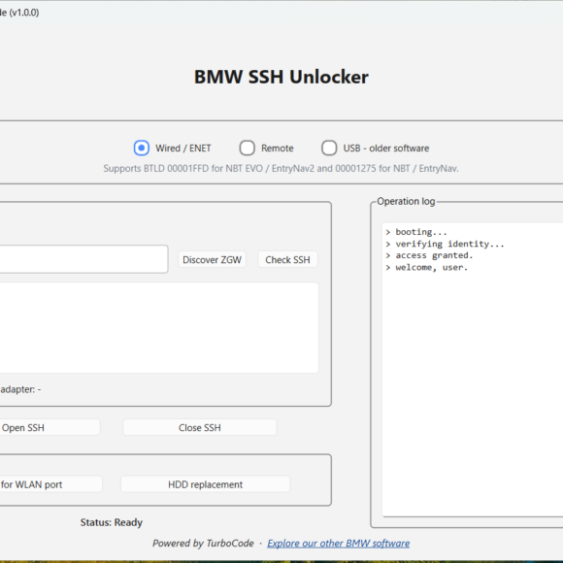
Task: Click the Check SSH button
Action: point(287,259)
